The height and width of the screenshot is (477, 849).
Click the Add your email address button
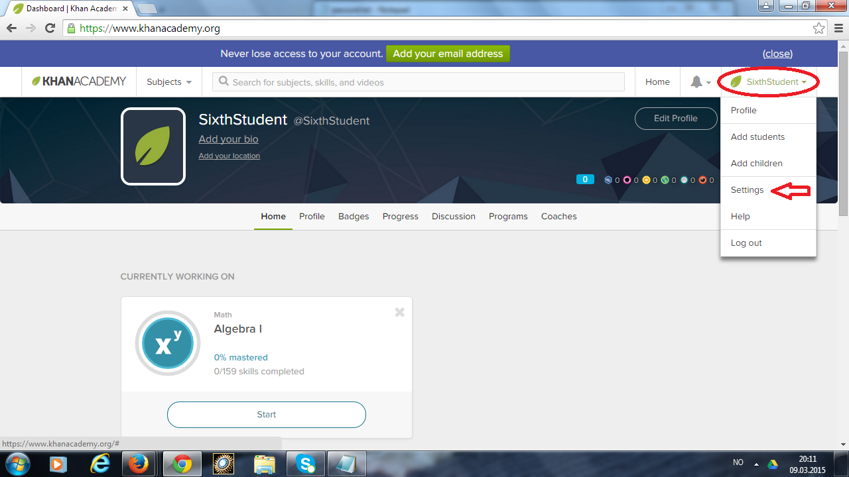pos(448,54)
